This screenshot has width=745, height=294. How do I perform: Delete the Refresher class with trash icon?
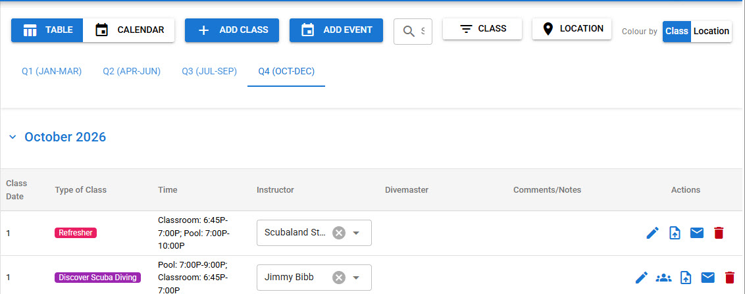[x=719, y=233]
